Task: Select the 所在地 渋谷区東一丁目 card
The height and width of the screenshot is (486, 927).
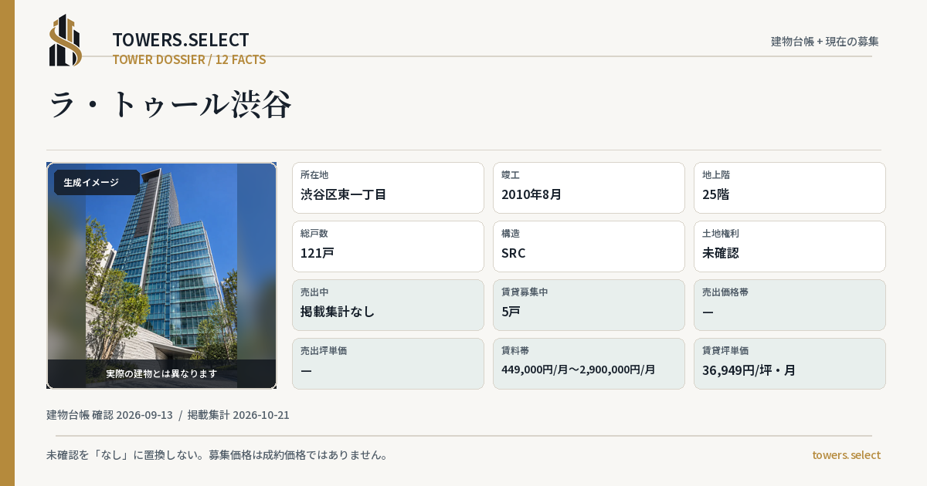Action: tap(388, 187)
